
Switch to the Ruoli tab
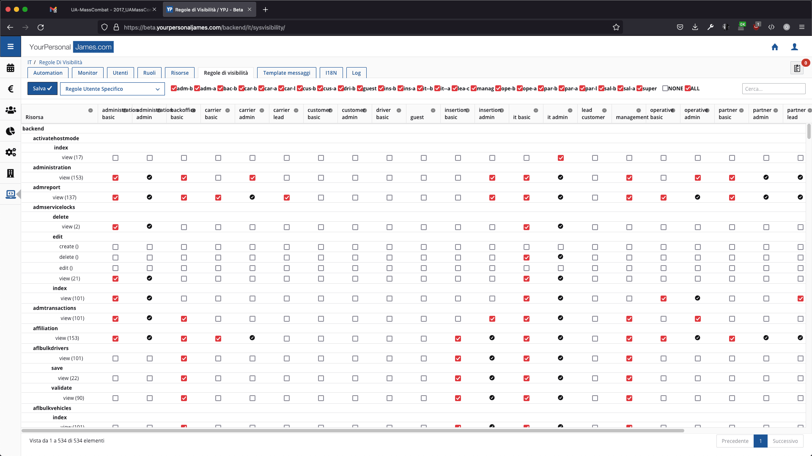[x=149, y=73]
